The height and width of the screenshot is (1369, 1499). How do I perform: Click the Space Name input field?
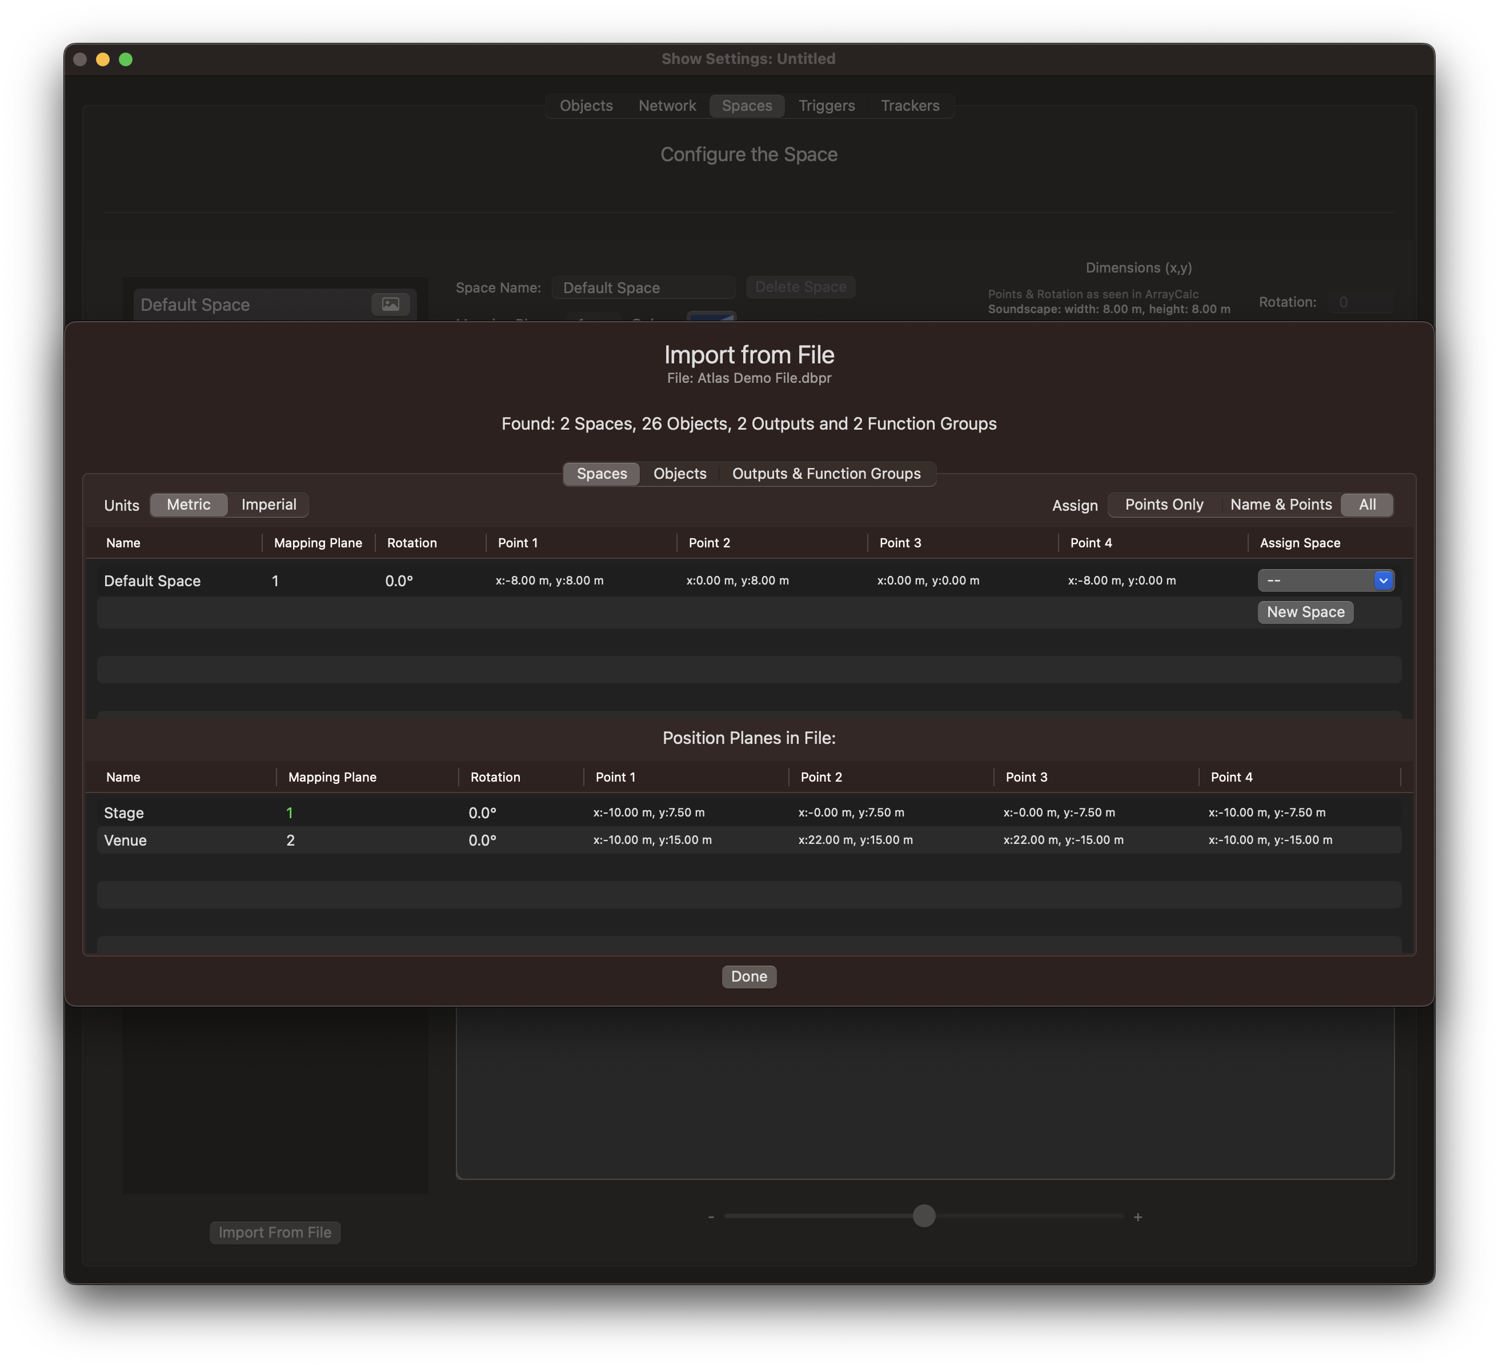(x=643, y=288)
